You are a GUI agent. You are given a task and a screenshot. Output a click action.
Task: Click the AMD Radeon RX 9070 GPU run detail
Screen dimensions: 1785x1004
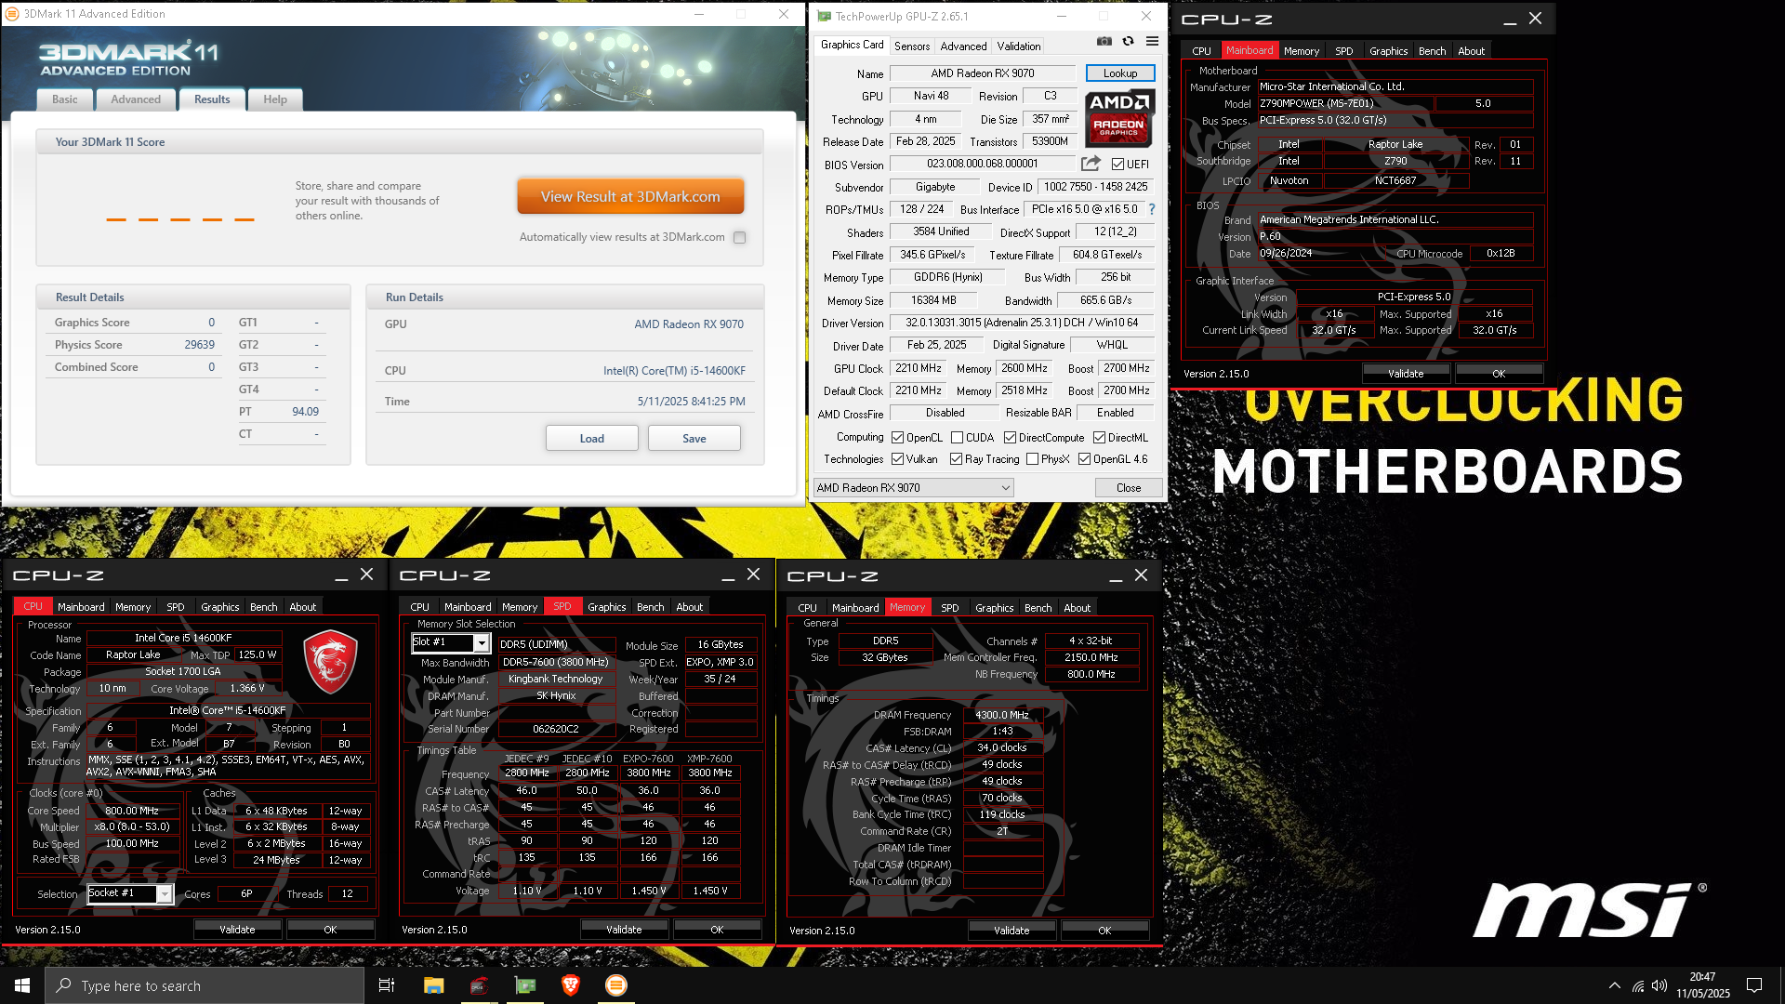click(689, 324)
